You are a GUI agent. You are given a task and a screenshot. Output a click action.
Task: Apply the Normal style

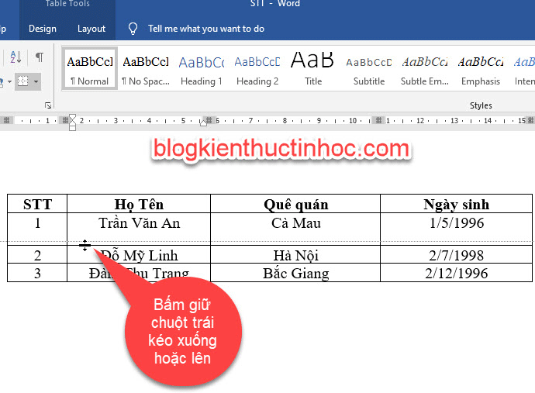coord(90,69)
